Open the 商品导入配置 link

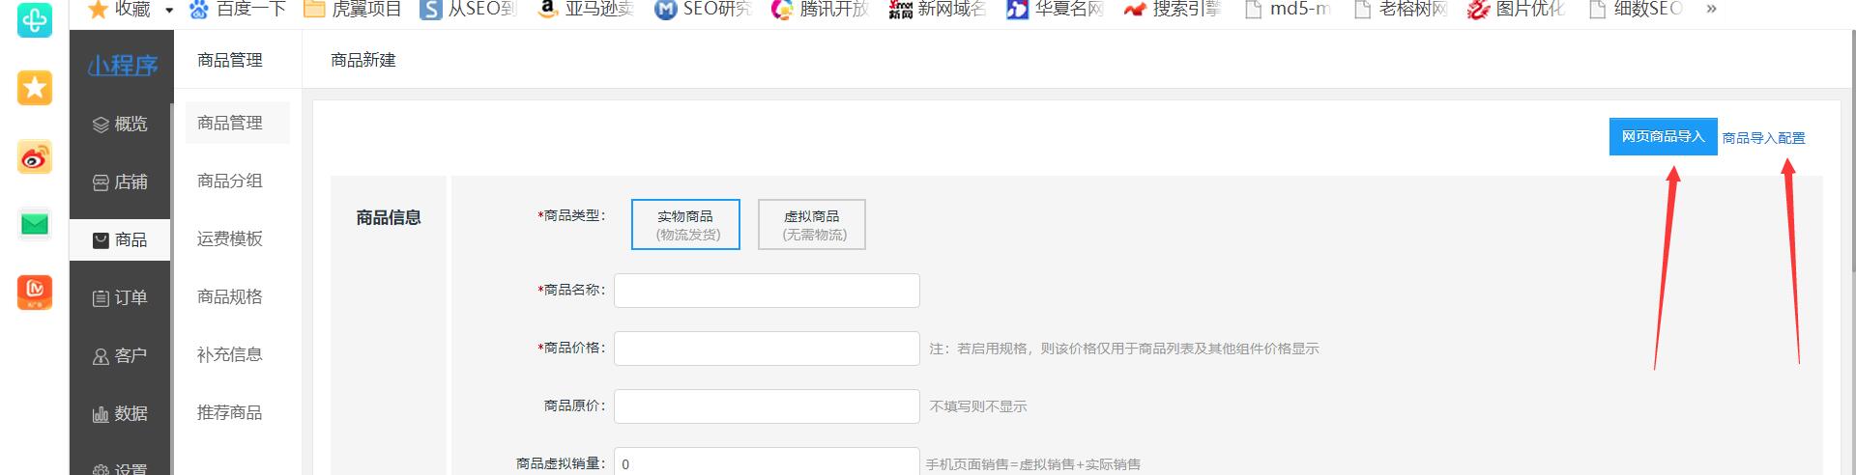[x=1763, y=138]
